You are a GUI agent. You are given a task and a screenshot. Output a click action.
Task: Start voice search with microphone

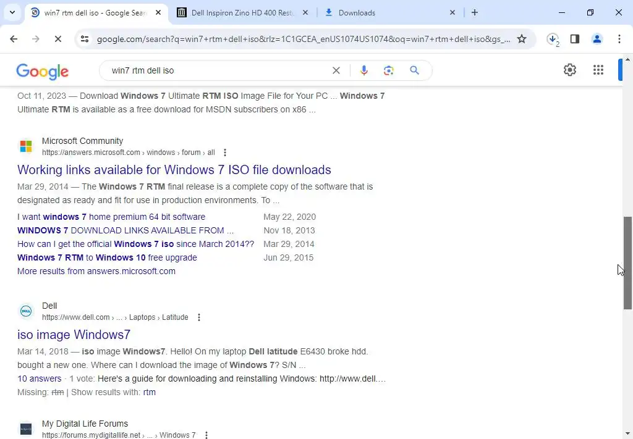click(x=363, y=70)
